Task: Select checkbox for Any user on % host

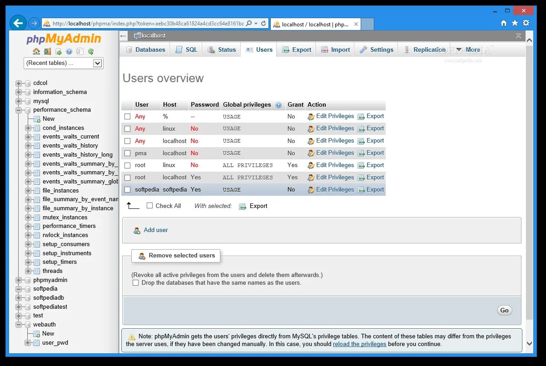Action: click(128, 117)
